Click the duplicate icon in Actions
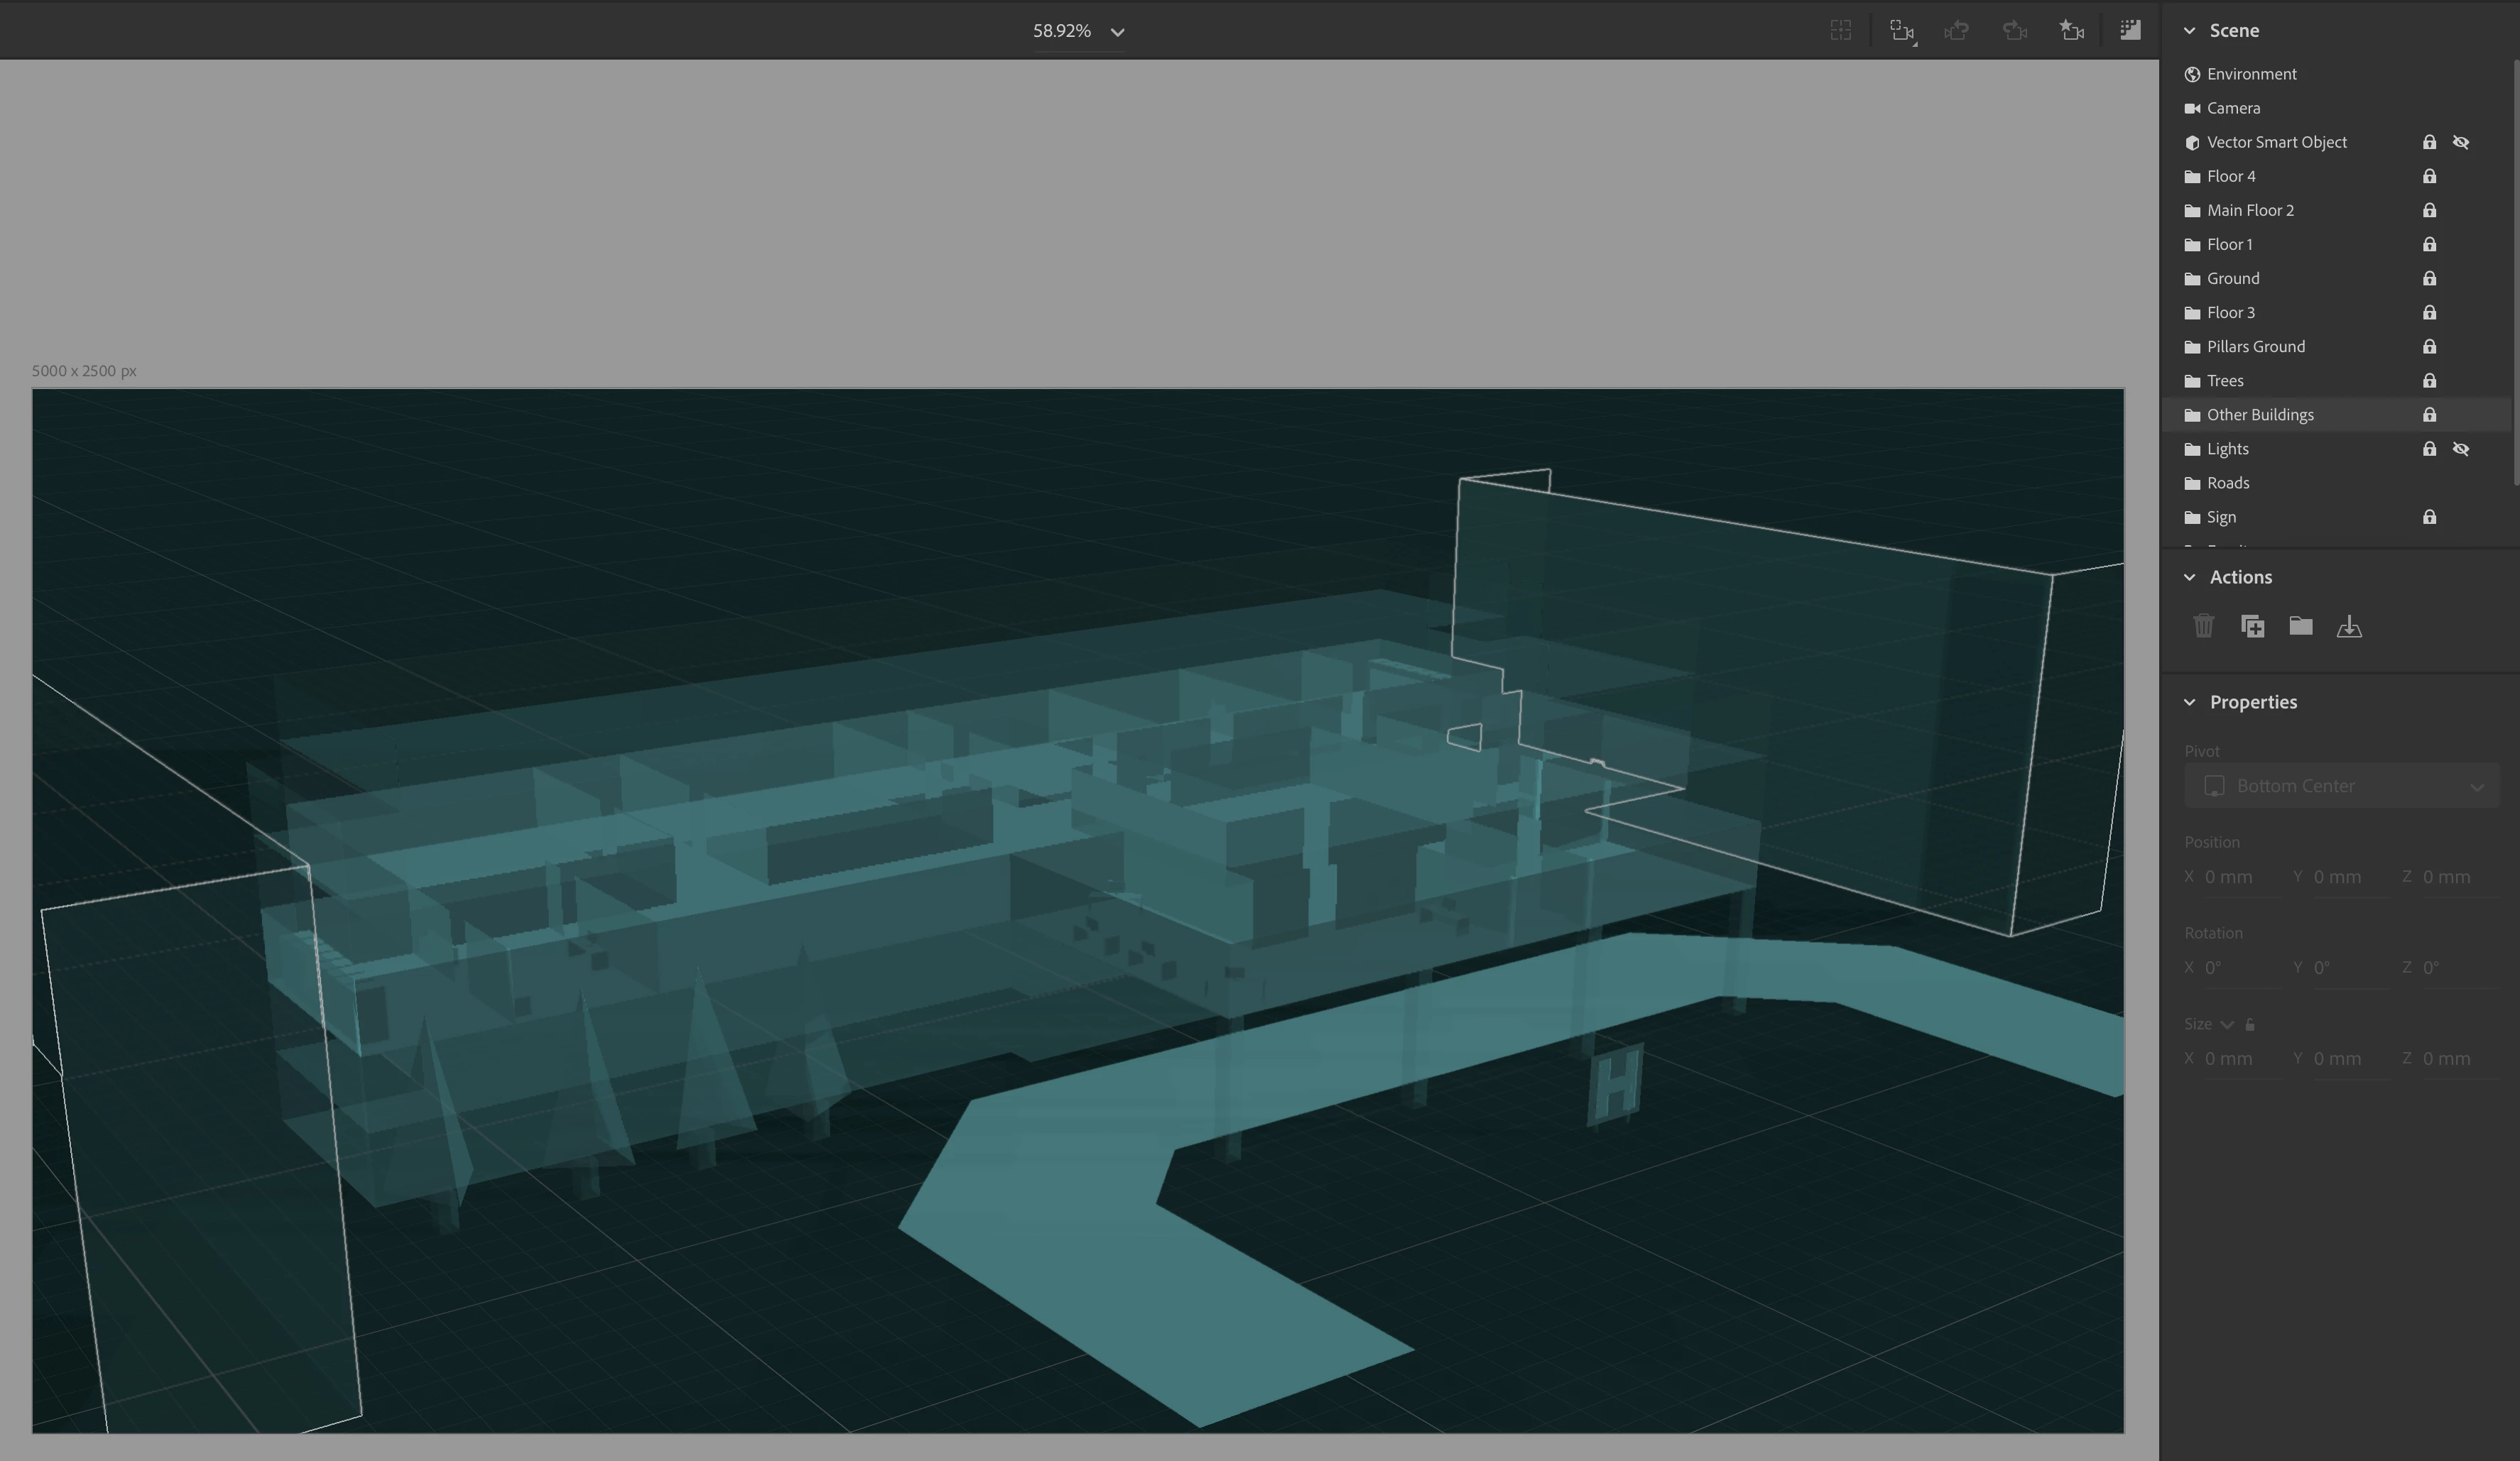 (2252, 627)
